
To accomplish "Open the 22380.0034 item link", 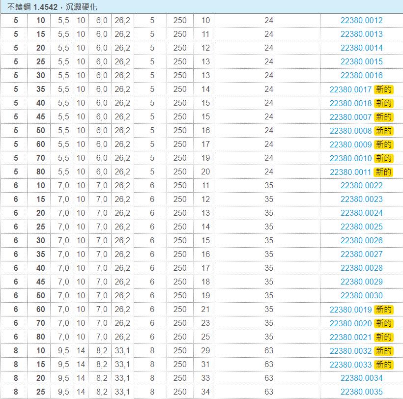I will (x=361, y=378).
